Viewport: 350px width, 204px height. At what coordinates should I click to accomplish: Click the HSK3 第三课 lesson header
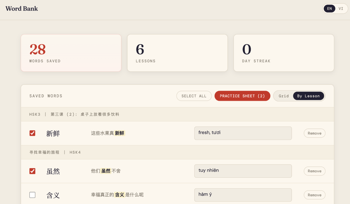[x=177, y=114]
